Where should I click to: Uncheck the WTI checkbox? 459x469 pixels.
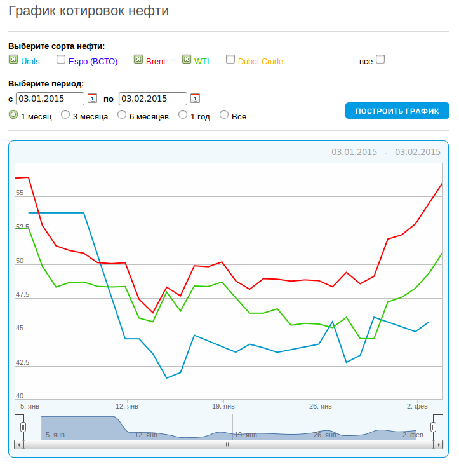pyautogui.click(x=187, y=59)
